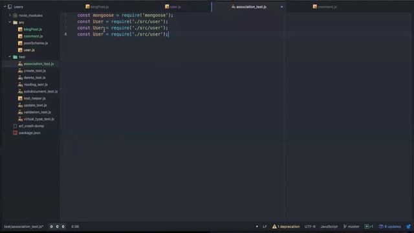This screenshot has width=414, height=233.
Task: Click the test folder icon
Action: pos(15,57)
